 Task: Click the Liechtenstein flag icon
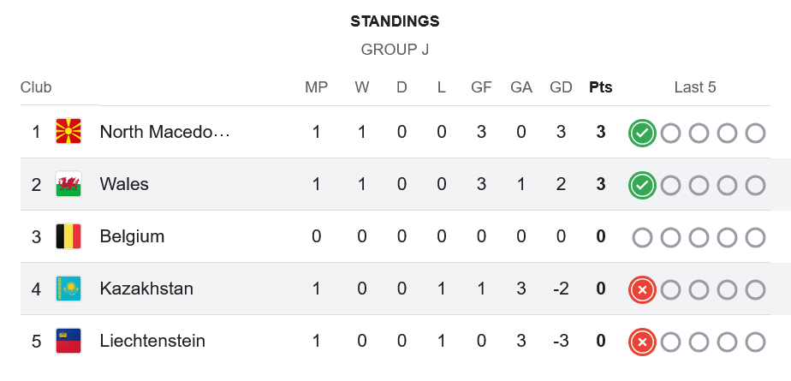coord(68,341)
